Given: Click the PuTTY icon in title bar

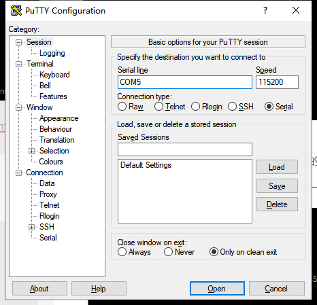Looking at the screenshot, I should click(16, 10).
